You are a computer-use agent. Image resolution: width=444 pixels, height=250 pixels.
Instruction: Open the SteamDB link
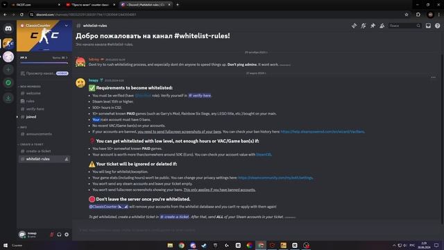click(x=264, y=154)
